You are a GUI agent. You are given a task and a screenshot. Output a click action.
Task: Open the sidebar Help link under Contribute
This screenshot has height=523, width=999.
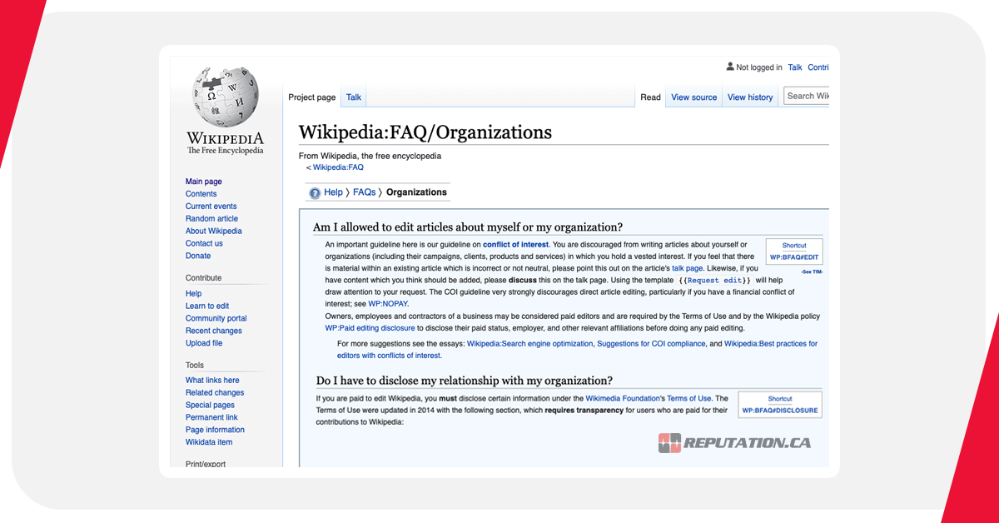pyautogui.click(x=194, y=294)
